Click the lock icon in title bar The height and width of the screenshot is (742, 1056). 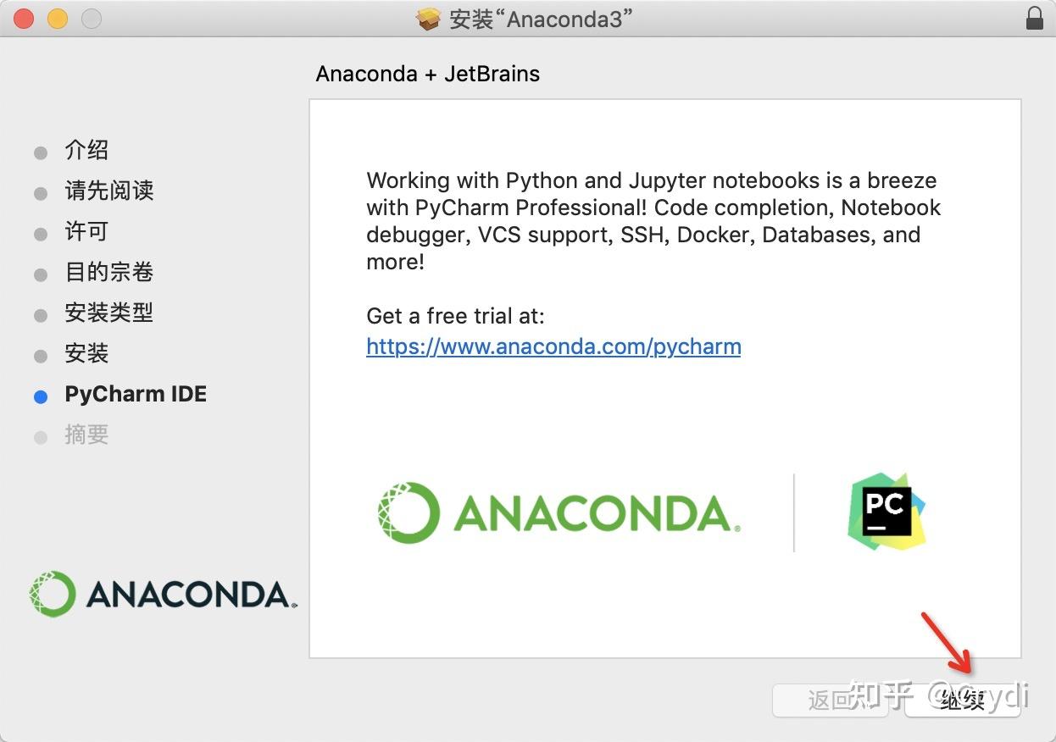pos(1034,19)
